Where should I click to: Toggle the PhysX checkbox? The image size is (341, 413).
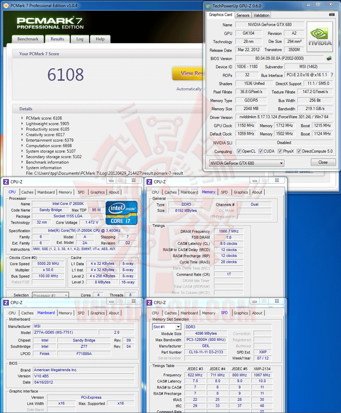click(280, 151)
